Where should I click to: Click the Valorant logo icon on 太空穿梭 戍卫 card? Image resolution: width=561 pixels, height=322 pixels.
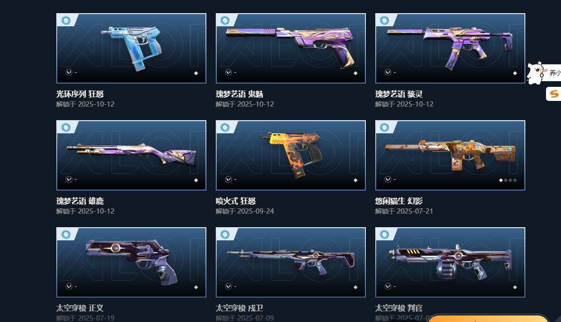[x=228, y=286]
